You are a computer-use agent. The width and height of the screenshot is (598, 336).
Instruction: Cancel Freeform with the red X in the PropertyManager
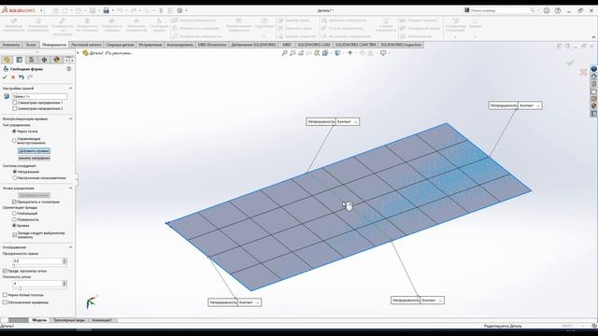pos(13,77)
